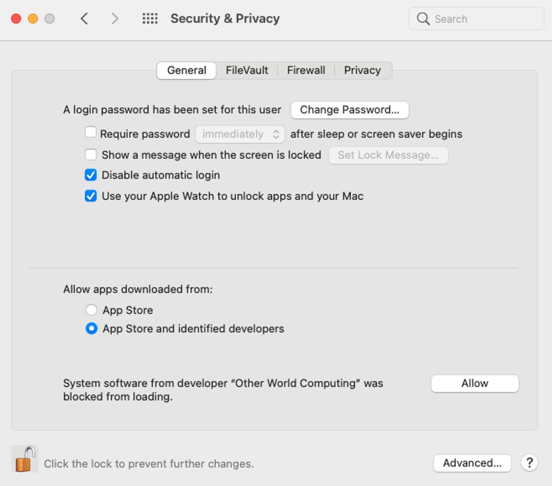Allow Other World Computing system software

click(x=474, y=384)
